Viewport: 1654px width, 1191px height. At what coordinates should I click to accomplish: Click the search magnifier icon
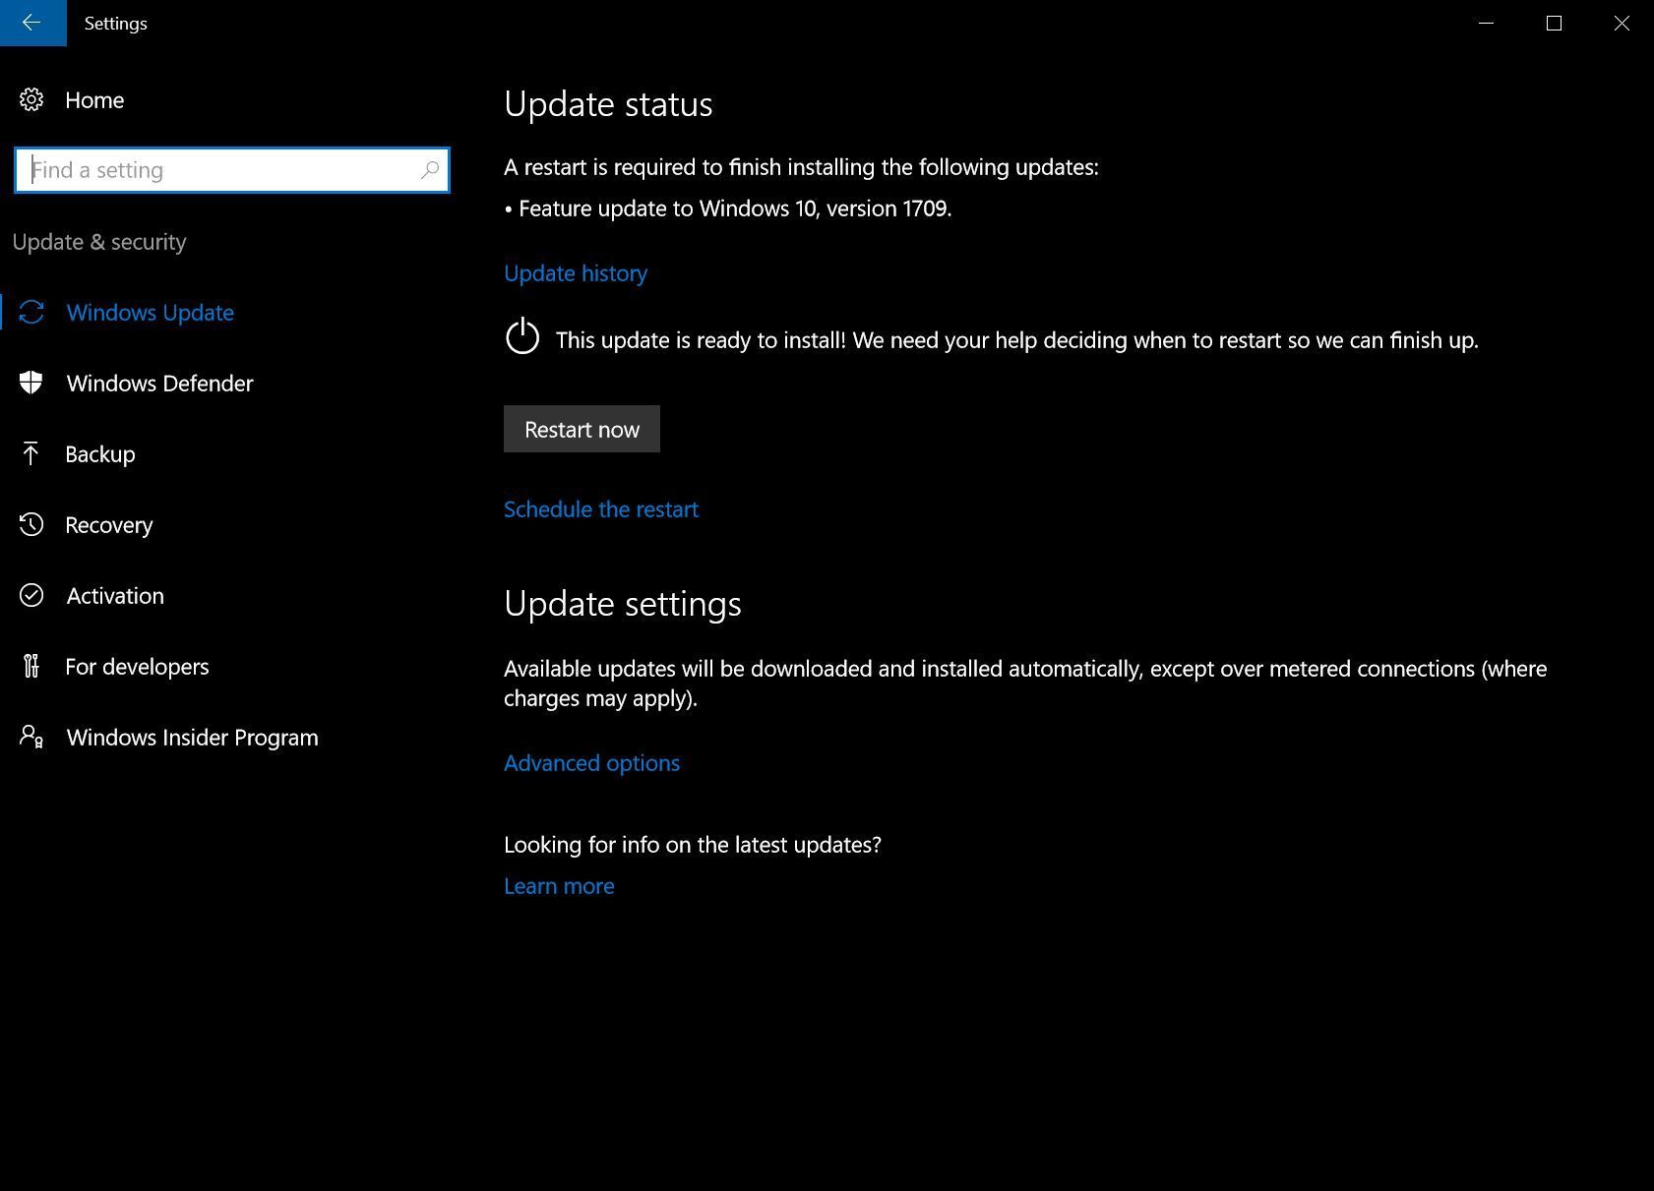pyautogui.click(x=430, y=170)
